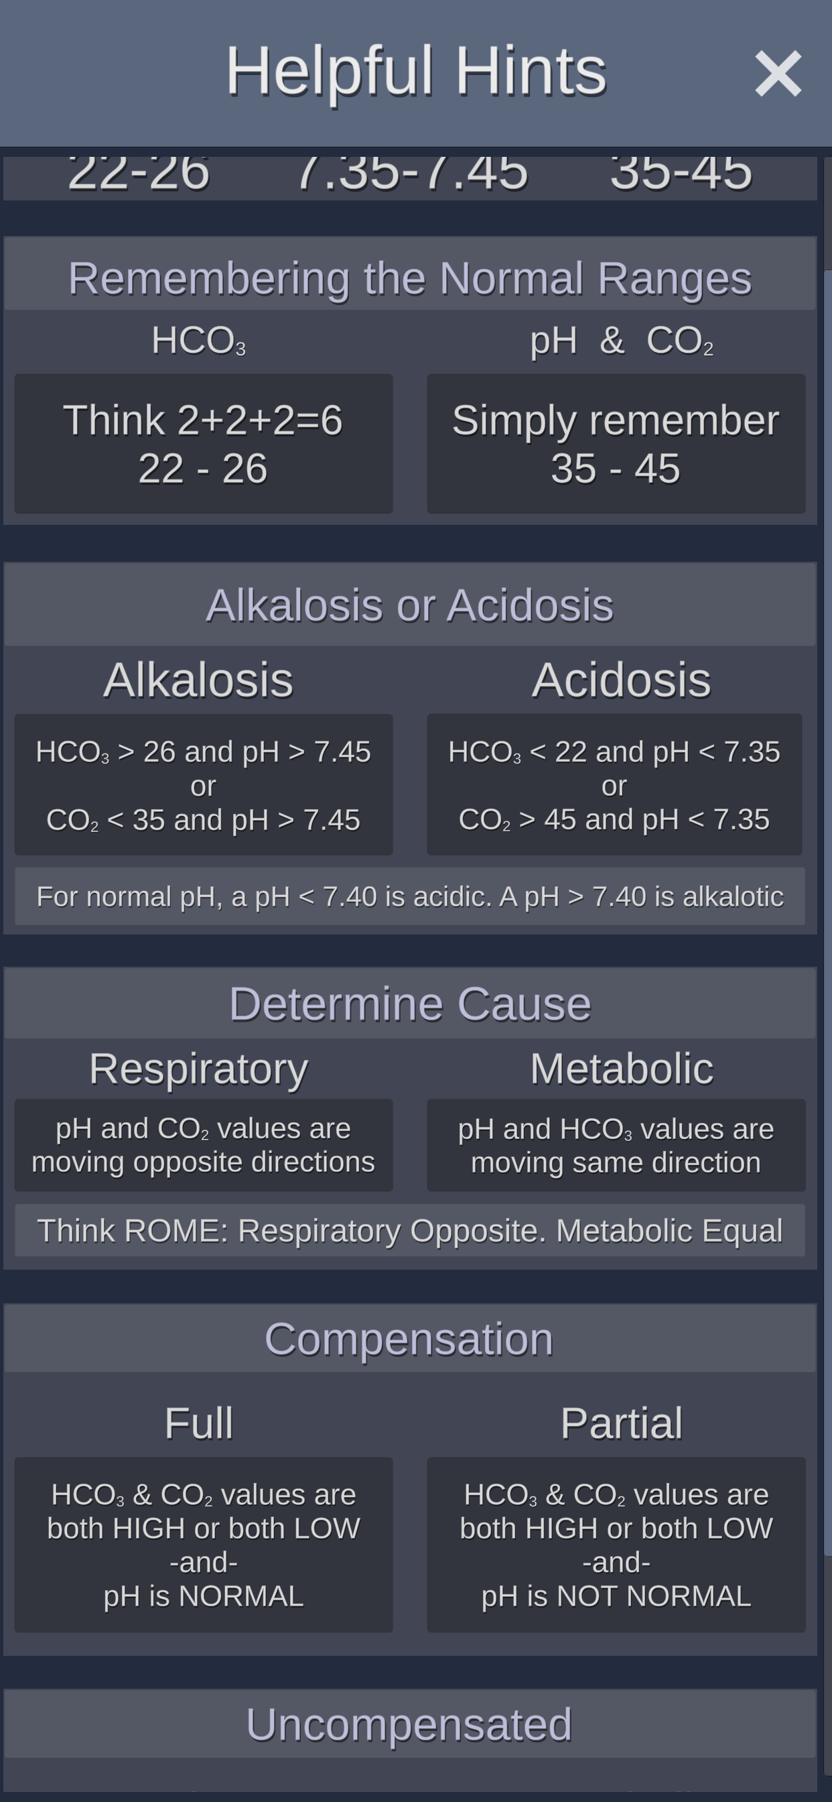Select the Think 2+2+2=6 hint box

click(x=204, y=444)
